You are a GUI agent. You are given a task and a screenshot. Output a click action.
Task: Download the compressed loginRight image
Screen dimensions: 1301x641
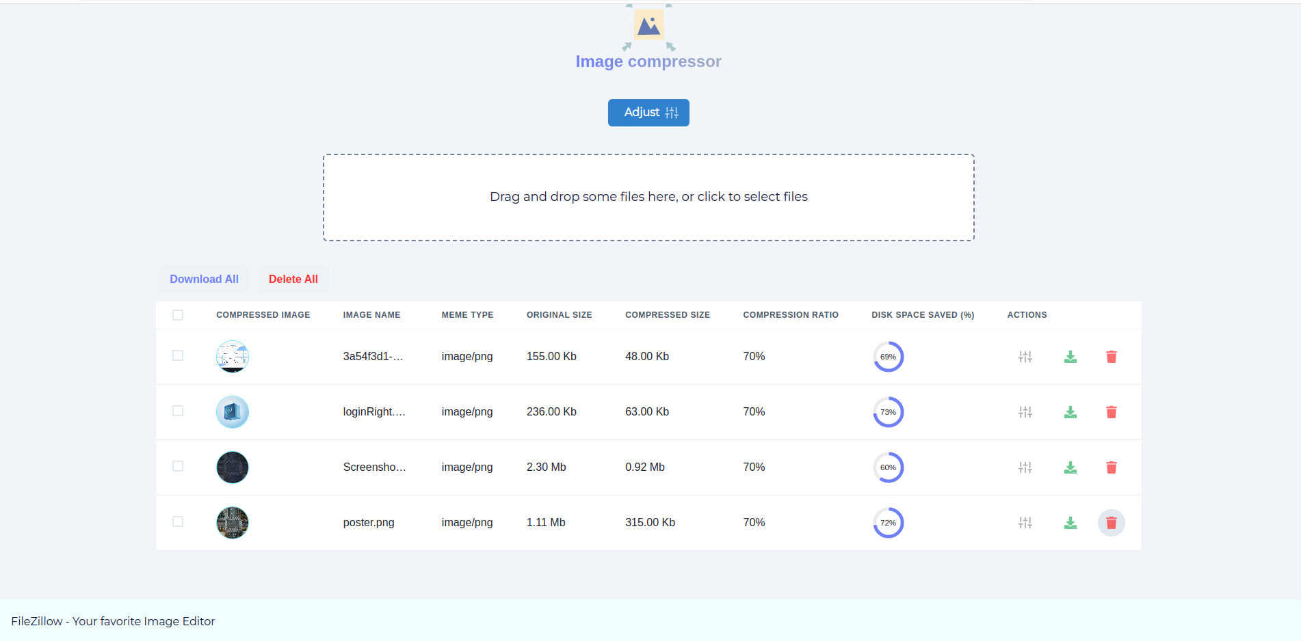tap(1070, 411)
